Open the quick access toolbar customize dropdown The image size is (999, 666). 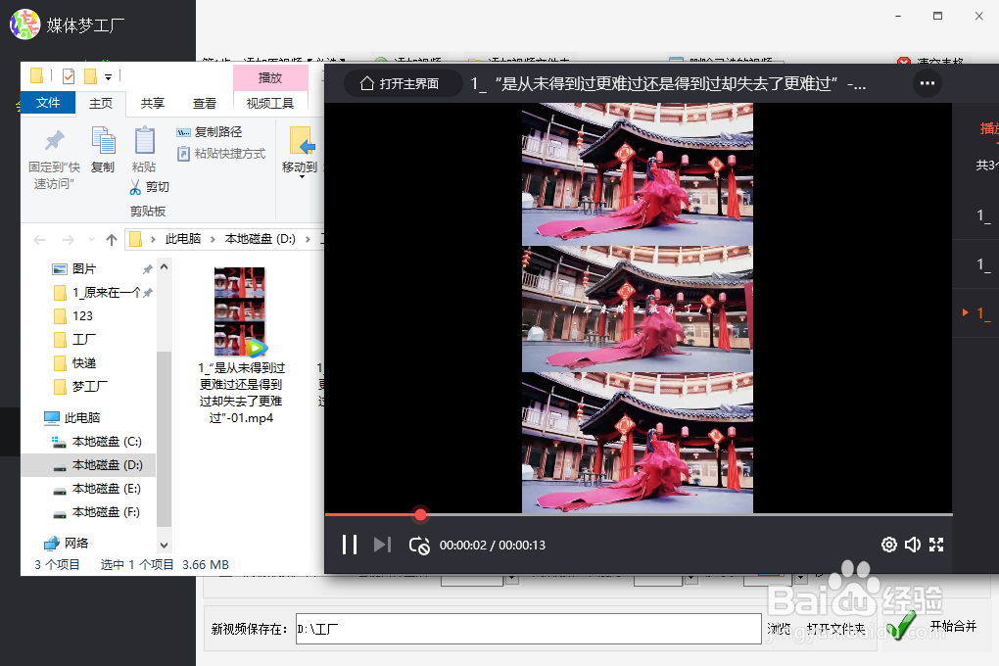coord(109,77)
